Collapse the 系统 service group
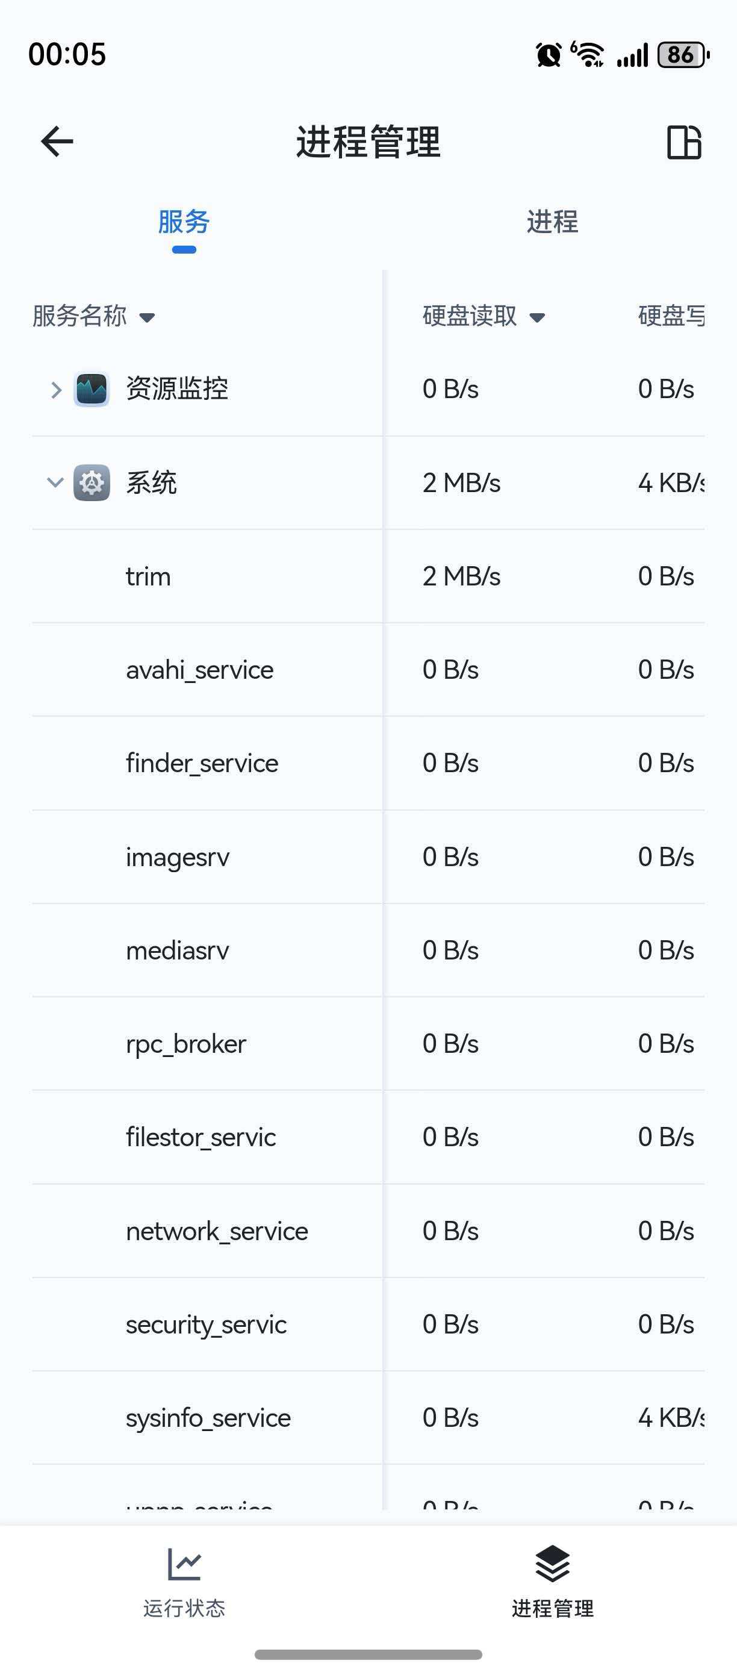737x1672 pixels. click(55, 482)
